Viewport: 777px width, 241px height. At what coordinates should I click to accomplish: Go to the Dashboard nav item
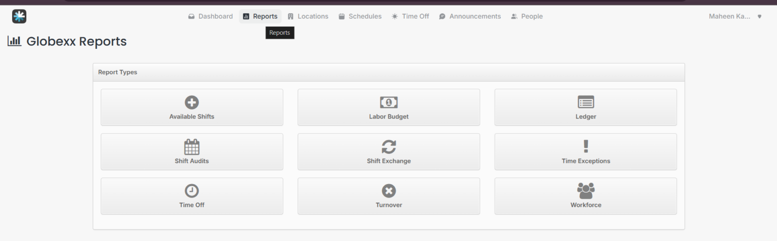click(x=210, y=16)
